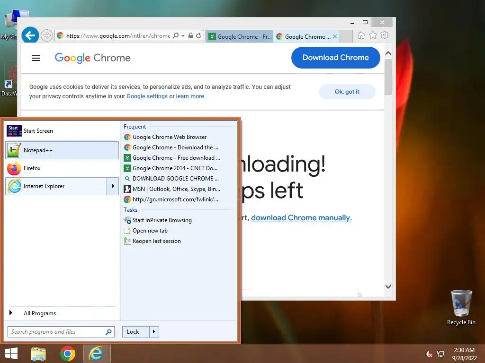
Task: Open the address bar autocomplete dropdown arrow
Action: 183,35
